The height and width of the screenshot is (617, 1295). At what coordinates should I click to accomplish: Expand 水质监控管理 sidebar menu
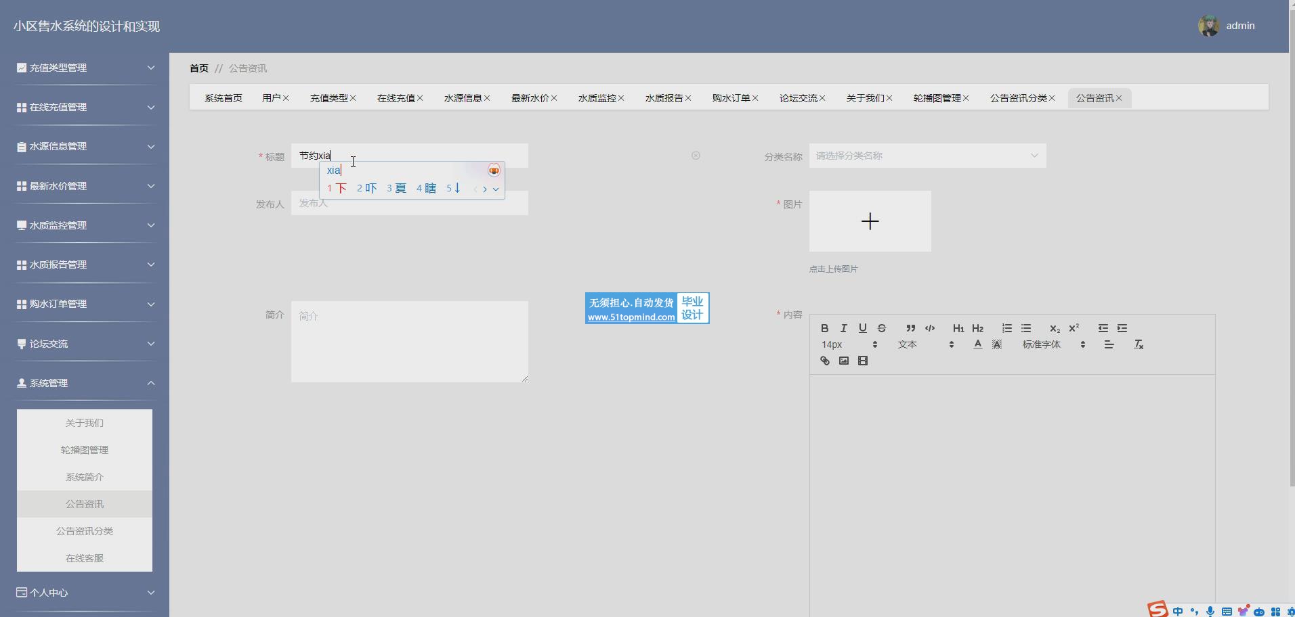(x=85, y=225)
